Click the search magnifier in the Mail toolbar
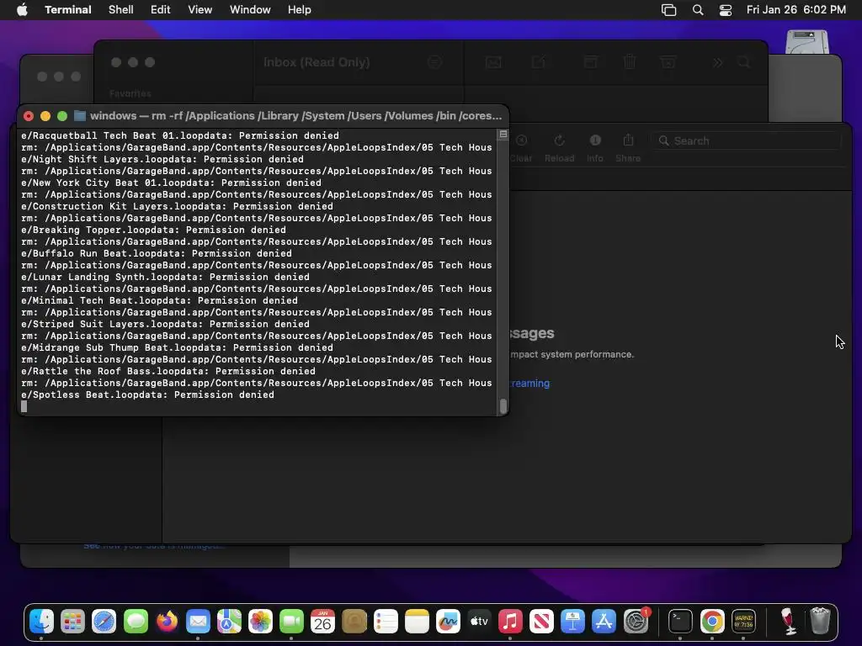The height and width of the screenshot is (646, 862). coord(744,62)
